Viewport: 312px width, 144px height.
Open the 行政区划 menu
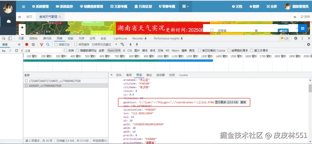coord(143,6)
